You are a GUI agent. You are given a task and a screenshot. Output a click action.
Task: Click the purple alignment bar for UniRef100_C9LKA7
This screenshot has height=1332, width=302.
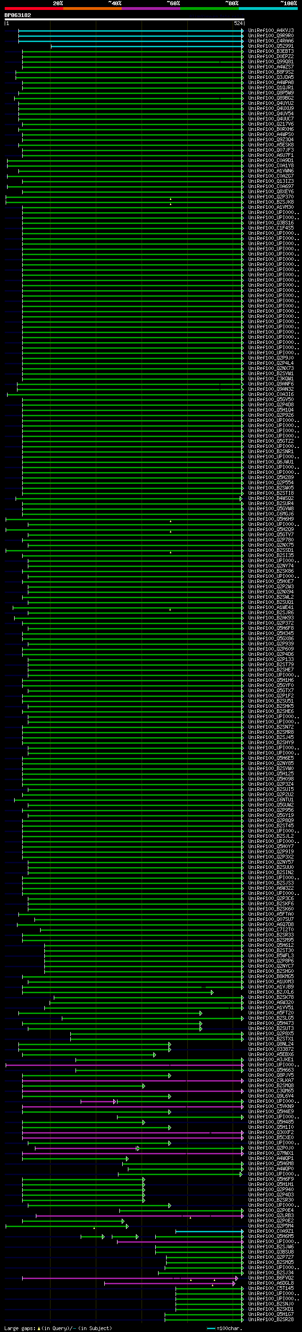[x=133, y=1081]
